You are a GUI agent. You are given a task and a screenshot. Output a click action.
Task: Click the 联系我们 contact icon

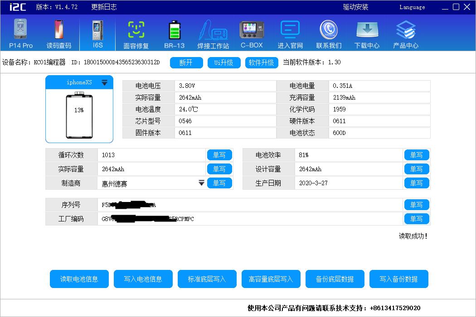(x=329, y=30)
